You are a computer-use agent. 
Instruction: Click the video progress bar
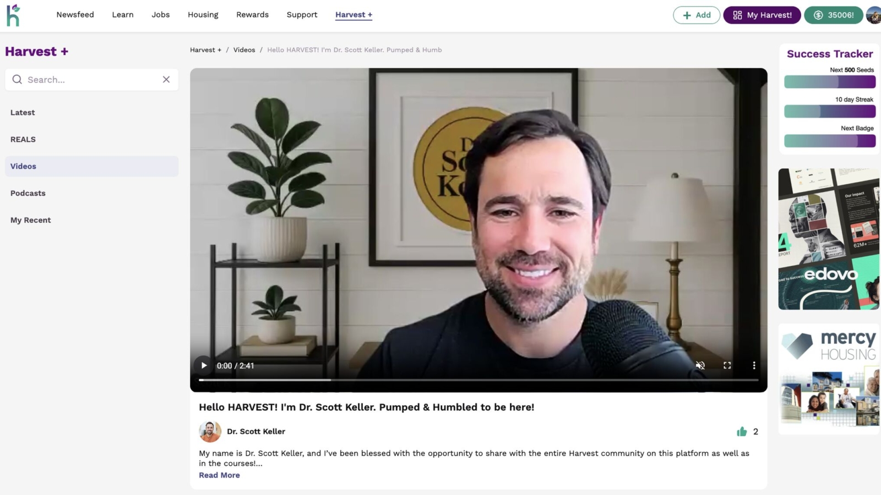tap(478, 380)
